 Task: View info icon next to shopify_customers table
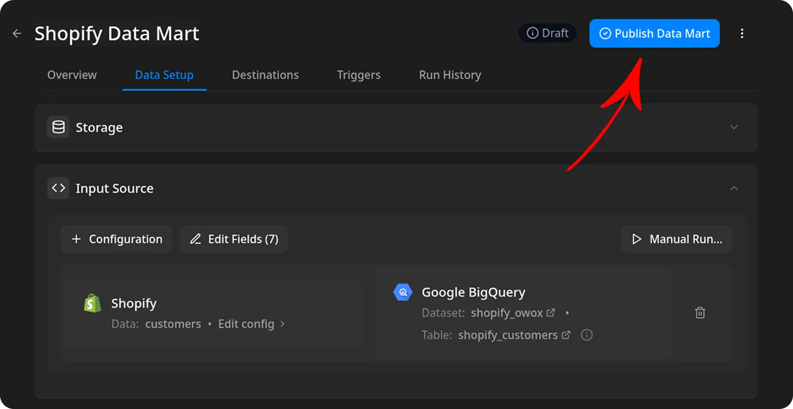(x=587, y=335)
